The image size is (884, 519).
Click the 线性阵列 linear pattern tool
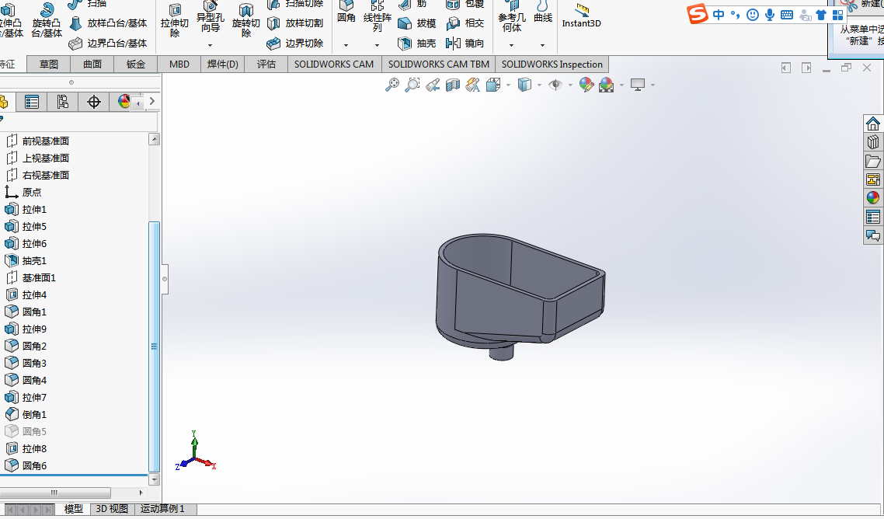[x=378, y=17]
